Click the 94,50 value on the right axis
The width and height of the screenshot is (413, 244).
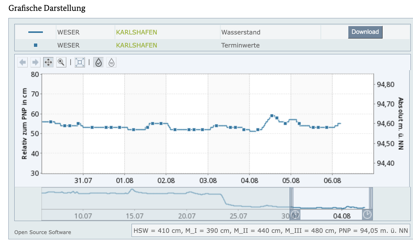[x=385, y=144]
